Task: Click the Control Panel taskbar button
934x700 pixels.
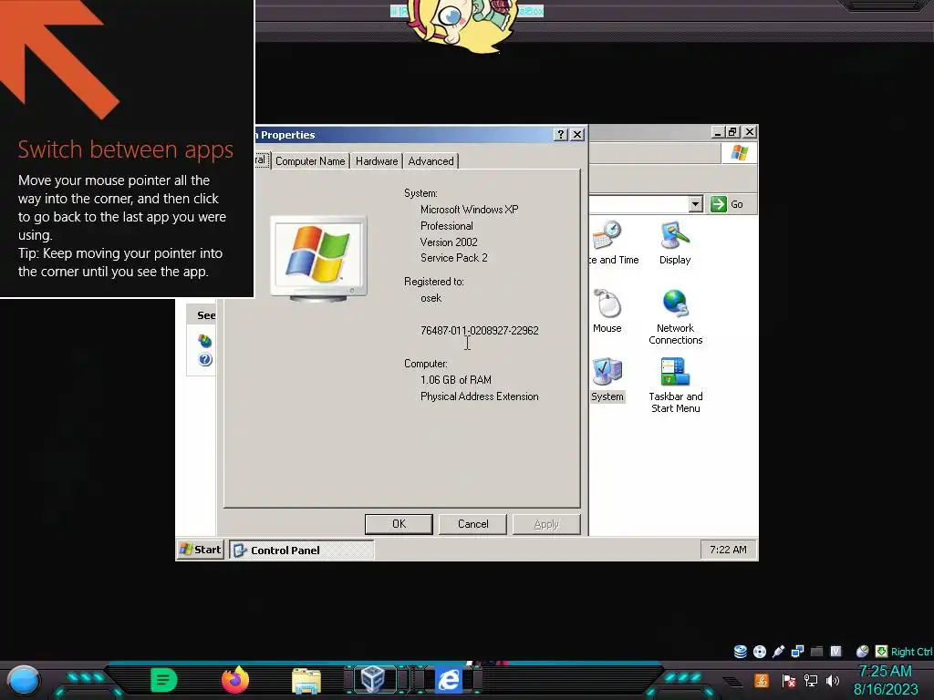Action: 302,550
